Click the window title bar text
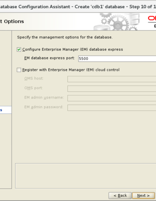Viewport: 156px width, 201px height. (78, 7)
